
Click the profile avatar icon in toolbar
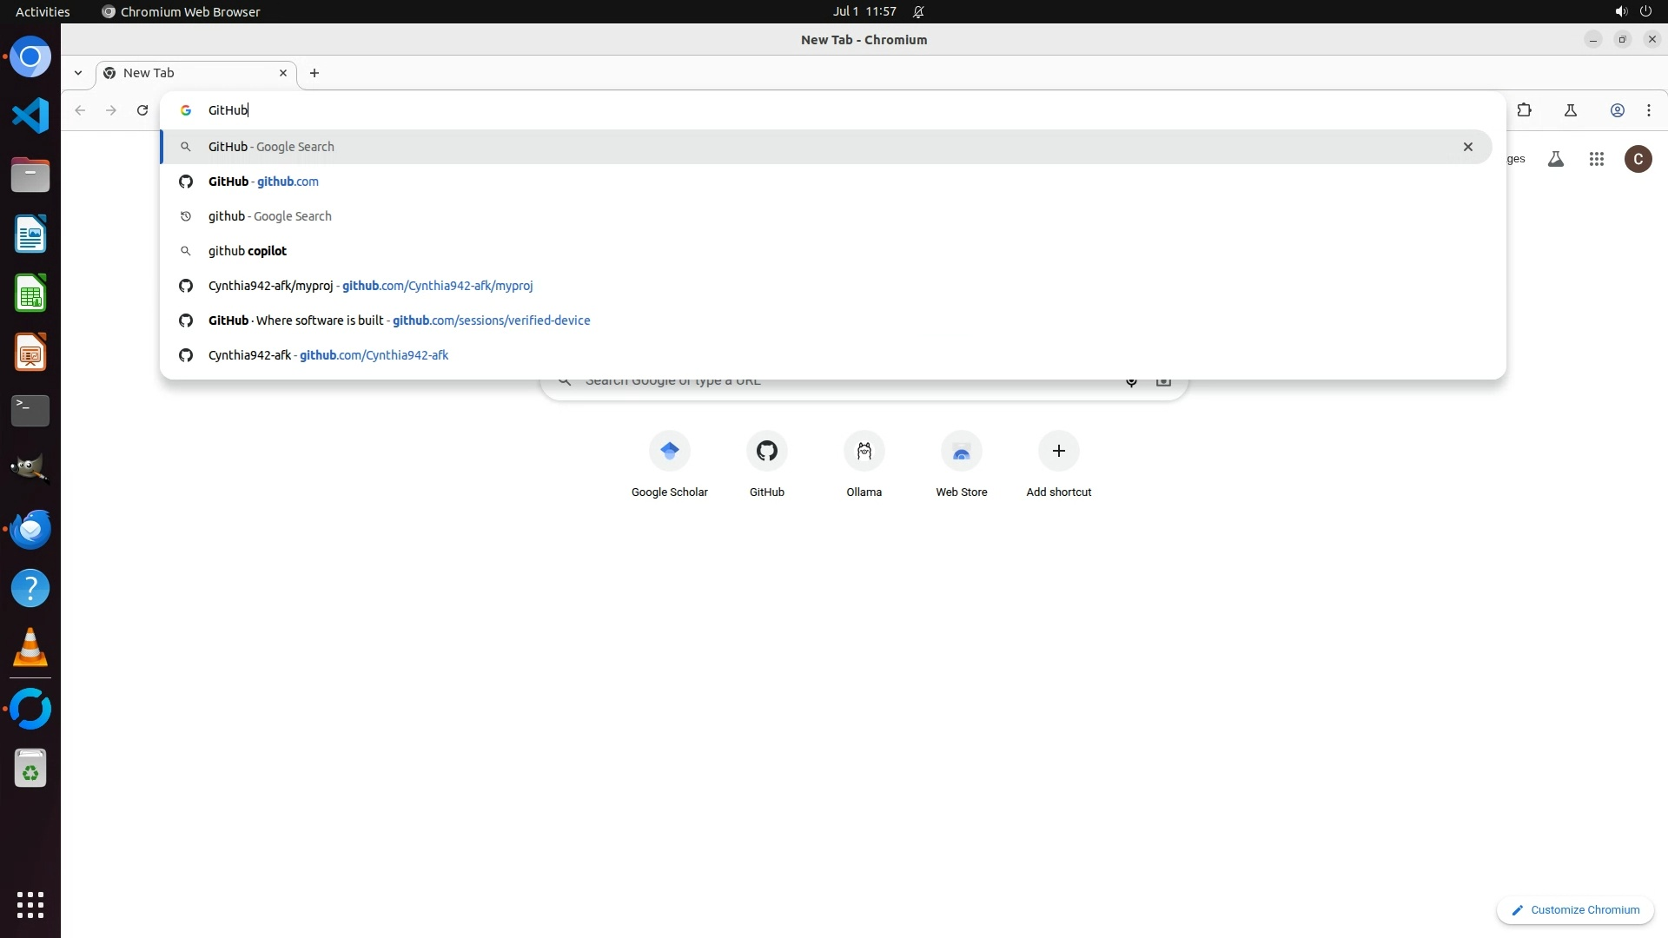click(x=1617, y=110)
